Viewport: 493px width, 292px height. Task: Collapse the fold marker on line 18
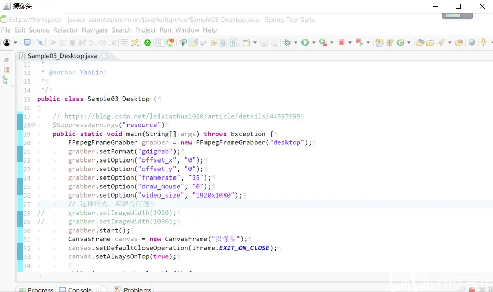[x=34, y=125]
